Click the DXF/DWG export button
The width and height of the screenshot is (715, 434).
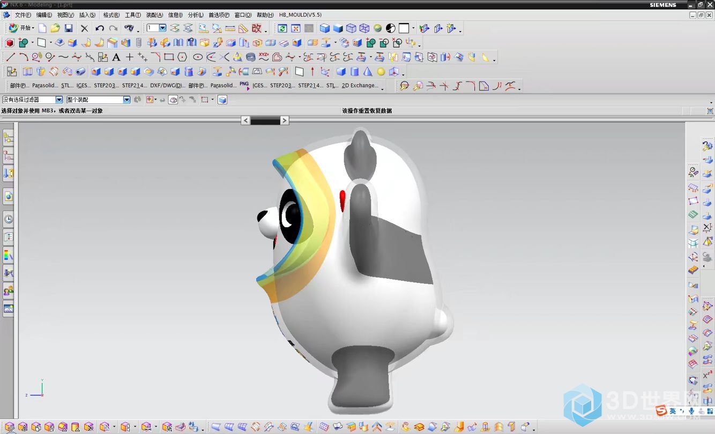[168, 85]
